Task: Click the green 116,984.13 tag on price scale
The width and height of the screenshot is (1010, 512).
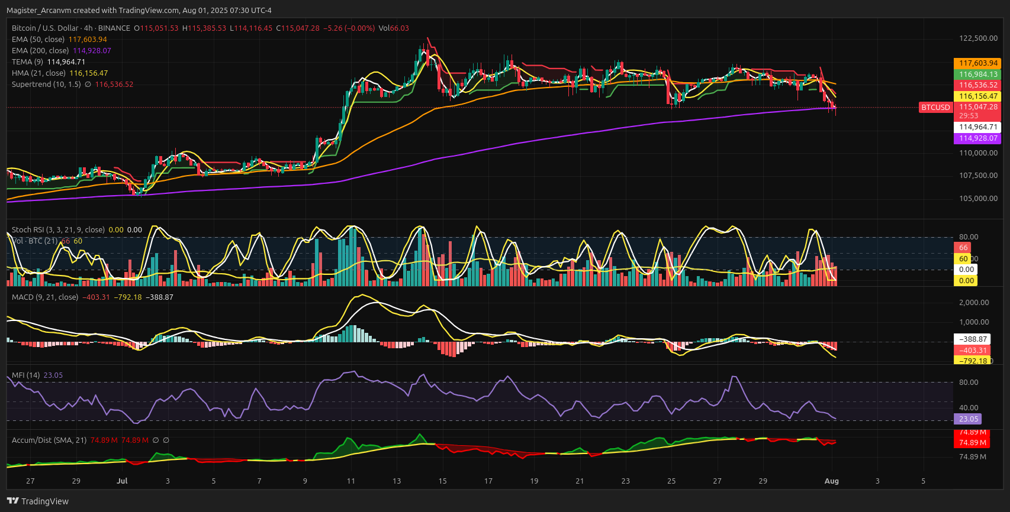Action: (977, 74)
